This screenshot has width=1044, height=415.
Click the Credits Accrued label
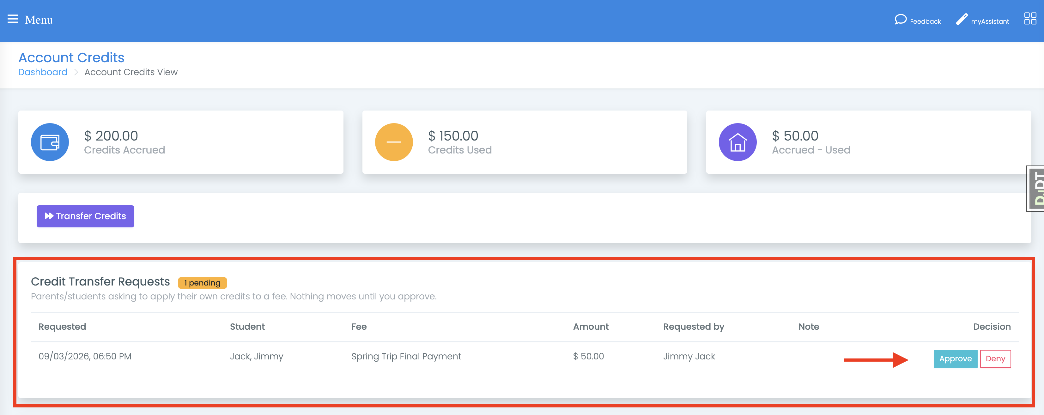(x=124, y=150)
